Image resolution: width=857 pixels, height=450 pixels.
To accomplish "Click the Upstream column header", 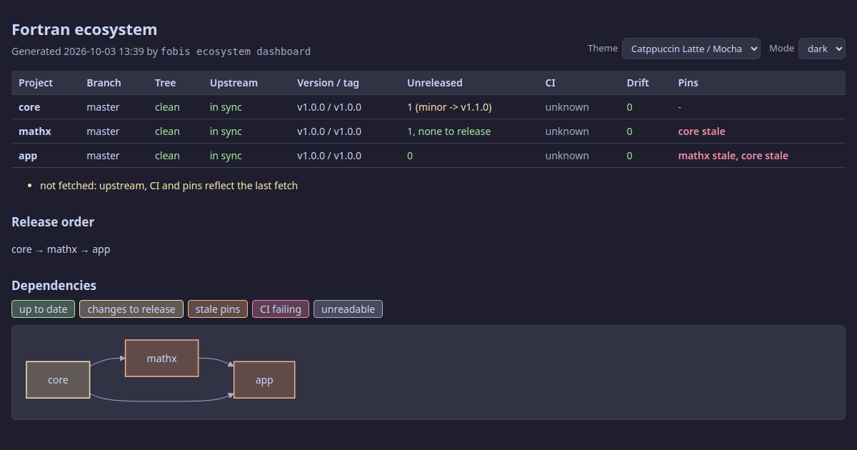I will pyautogui.click(x=234, y=83).
